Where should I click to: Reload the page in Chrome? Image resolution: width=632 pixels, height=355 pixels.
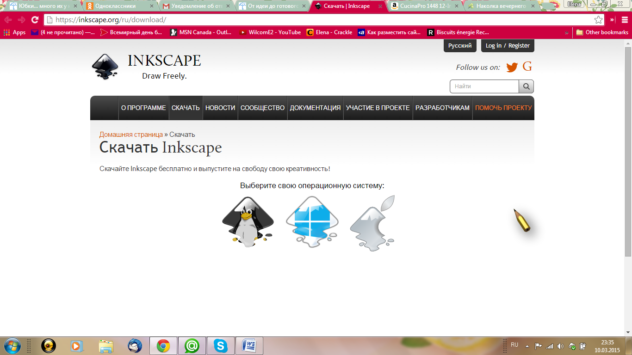(x=35, y=20)
